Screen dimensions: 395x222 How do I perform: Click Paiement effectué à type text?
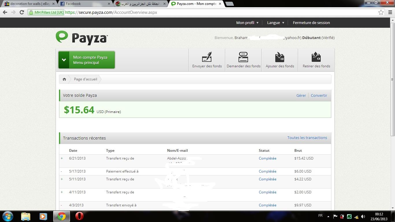click(122, 171)
